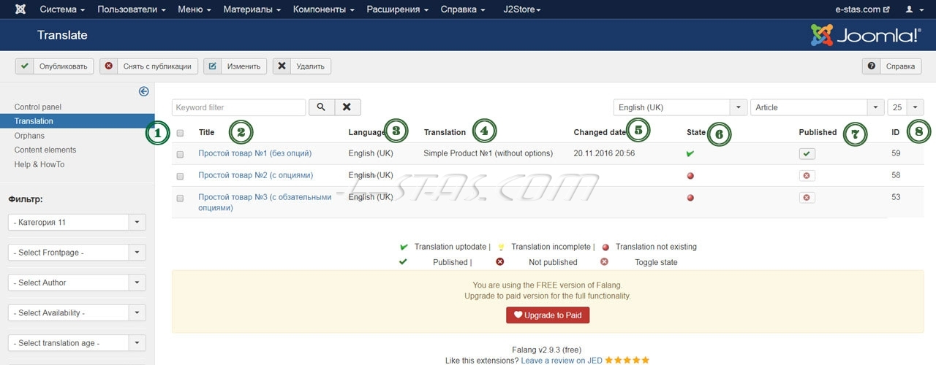Click the Changed date column header
This screenshot has width=936, height=365.
pyautogui.click(x=600, y=132)
